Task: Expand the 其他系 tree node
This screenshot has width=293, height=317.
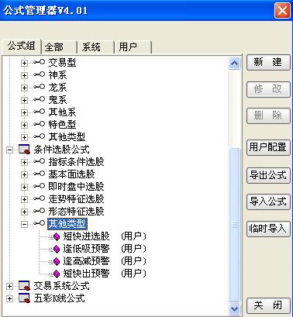Action: pyautogui.click(x=24, y=112)
